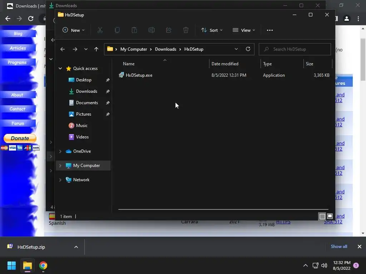Expand the OneDrive tree node
Screen dimensions: 366x274
[60, 151]
